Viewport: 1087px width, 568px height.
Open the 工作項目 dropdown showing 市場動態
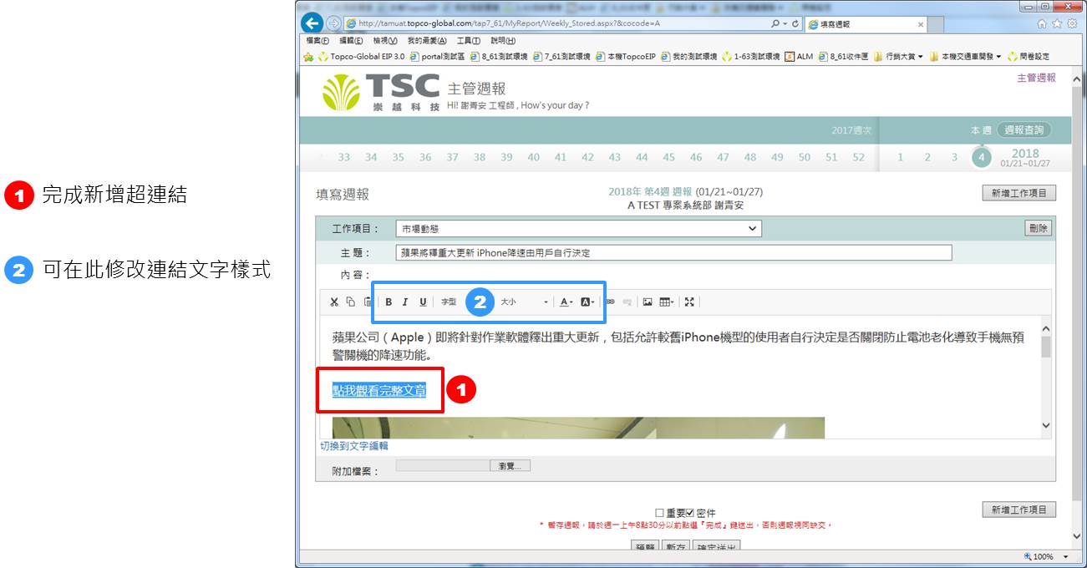click(x=578, y=229)
